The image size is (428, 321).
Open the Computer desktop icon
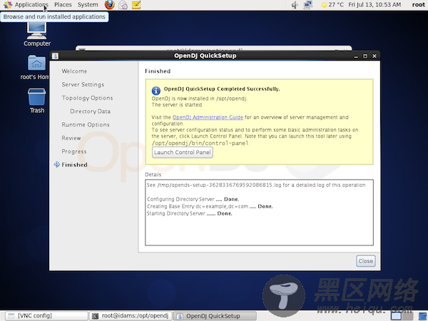[37, 35]
